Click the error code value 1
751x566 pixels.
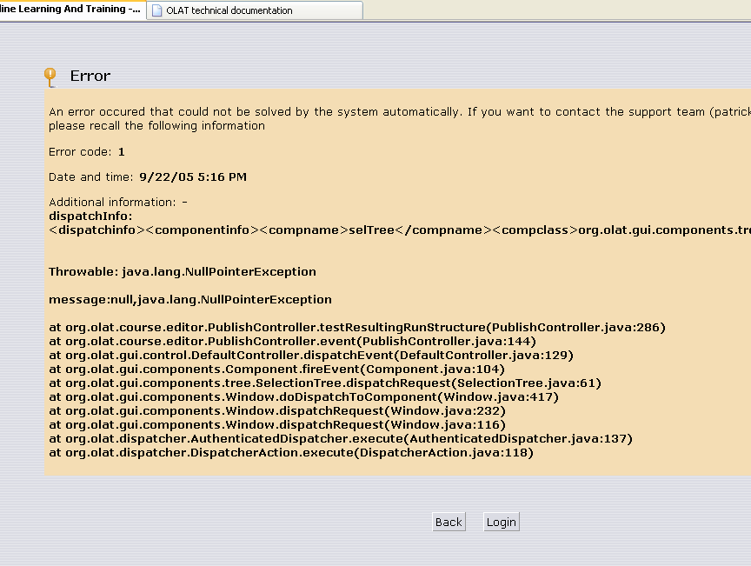(x=122, y=152)
